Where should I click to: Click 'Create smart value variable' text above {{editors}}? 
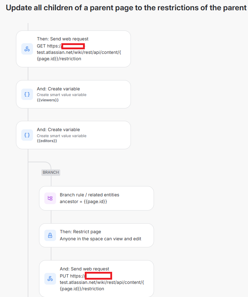pos(62,136)
